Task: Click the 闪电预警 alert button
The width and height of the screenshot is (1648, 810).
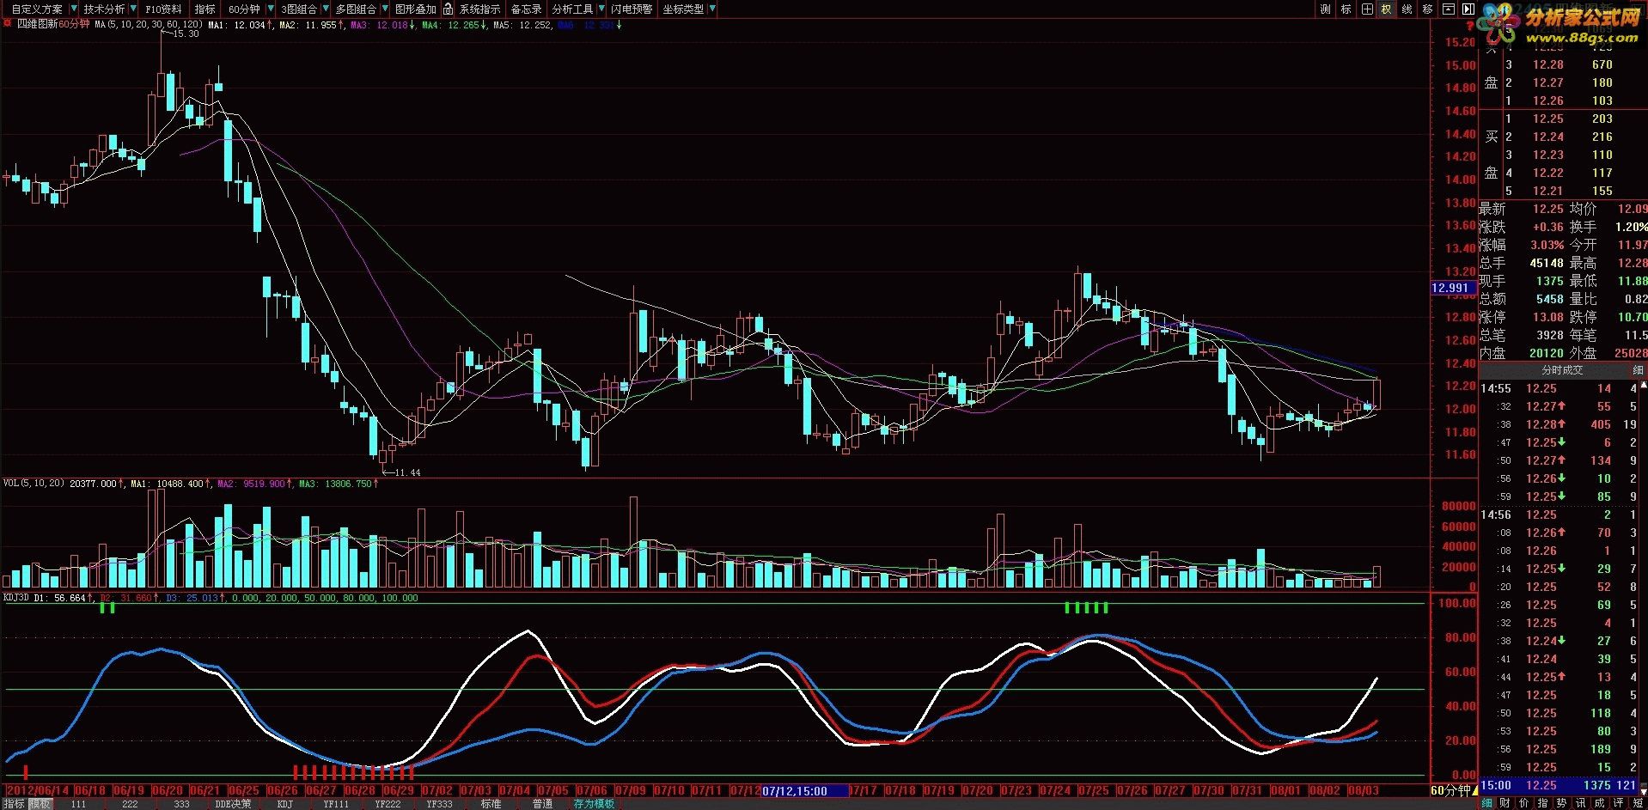Action: [632, 9]
